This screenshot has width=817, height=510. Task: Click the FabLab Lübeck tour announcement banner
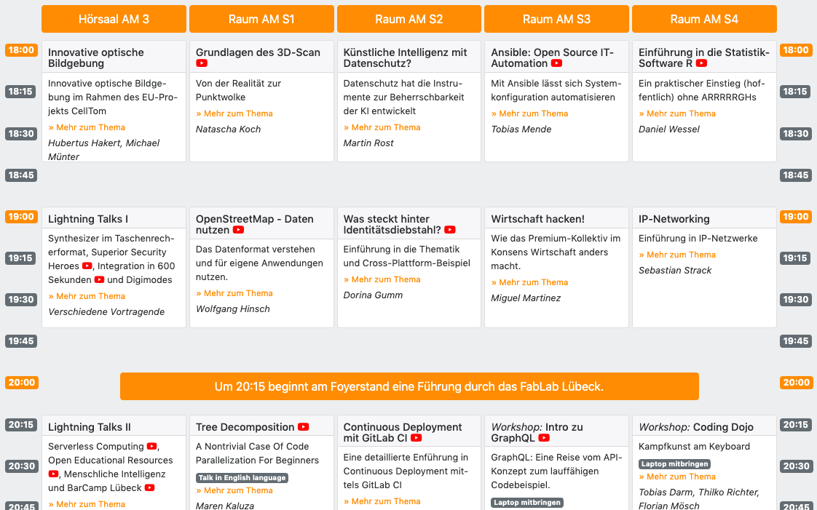[x=408, y=386]
